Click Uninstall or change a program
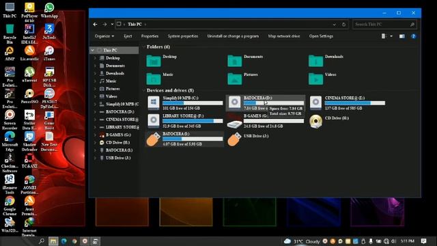Image resolution: width=437 pixels, height=246 pixels. pos(233,36)
